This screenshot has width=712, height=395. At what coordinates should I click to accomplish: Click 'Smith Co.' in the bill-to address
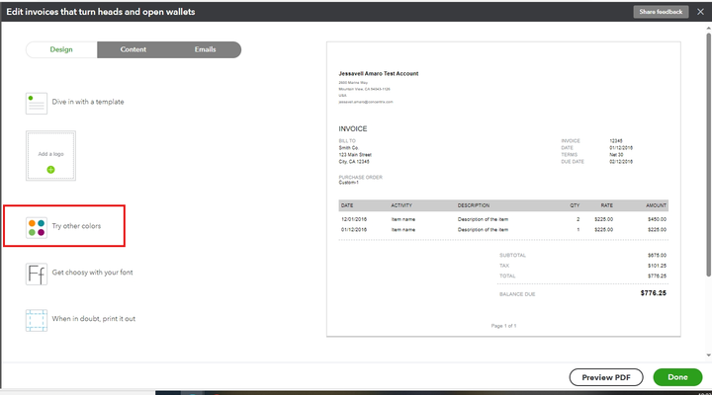[348, 148]
